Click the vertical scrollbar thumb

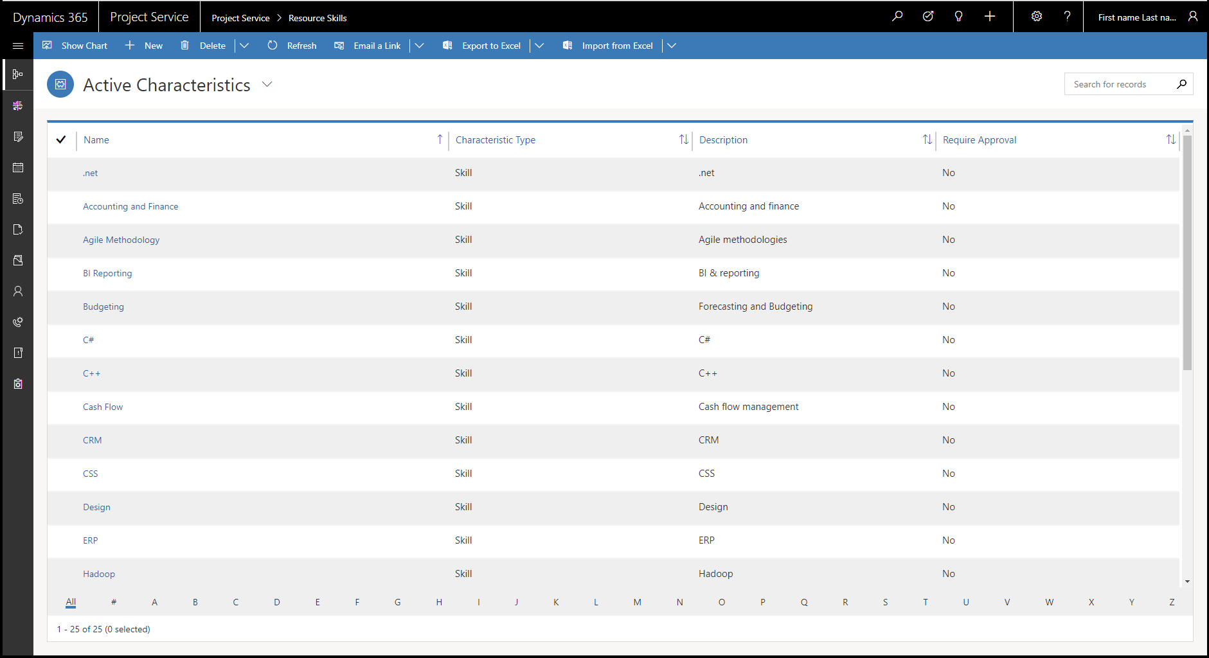click(x=1187, y=252)
